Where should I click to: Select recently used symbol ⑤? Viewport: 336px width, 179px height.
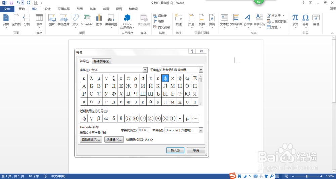(128, 119)
